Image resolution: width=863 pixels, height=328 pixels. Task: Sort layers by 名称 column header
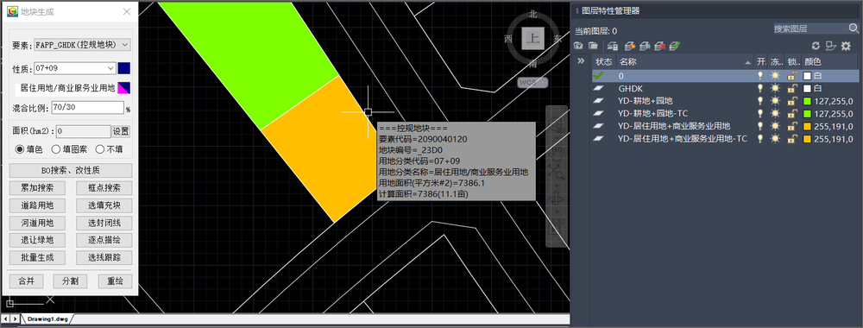pyautogui.click(x=684, y=61)
